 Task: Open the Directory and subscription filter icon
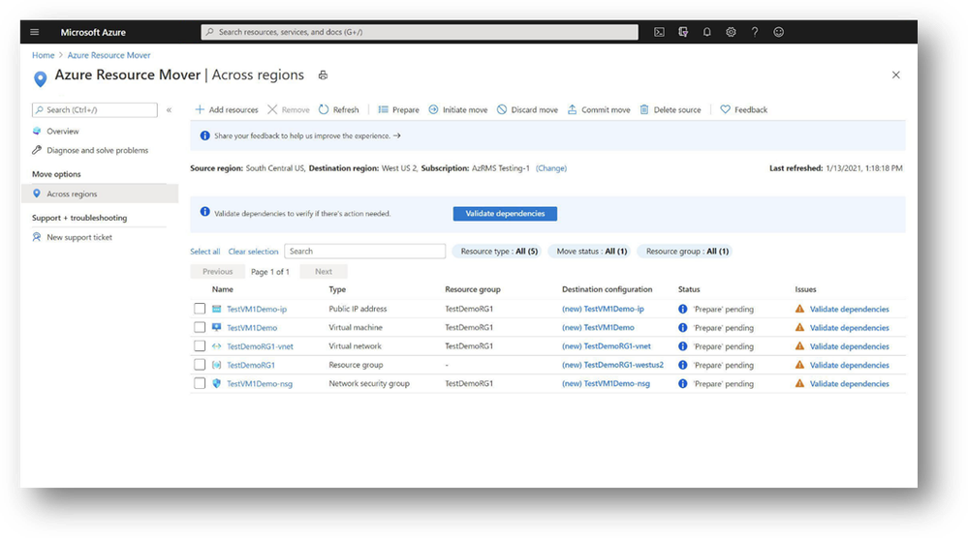pyautogui.click(x=683, y=32)
